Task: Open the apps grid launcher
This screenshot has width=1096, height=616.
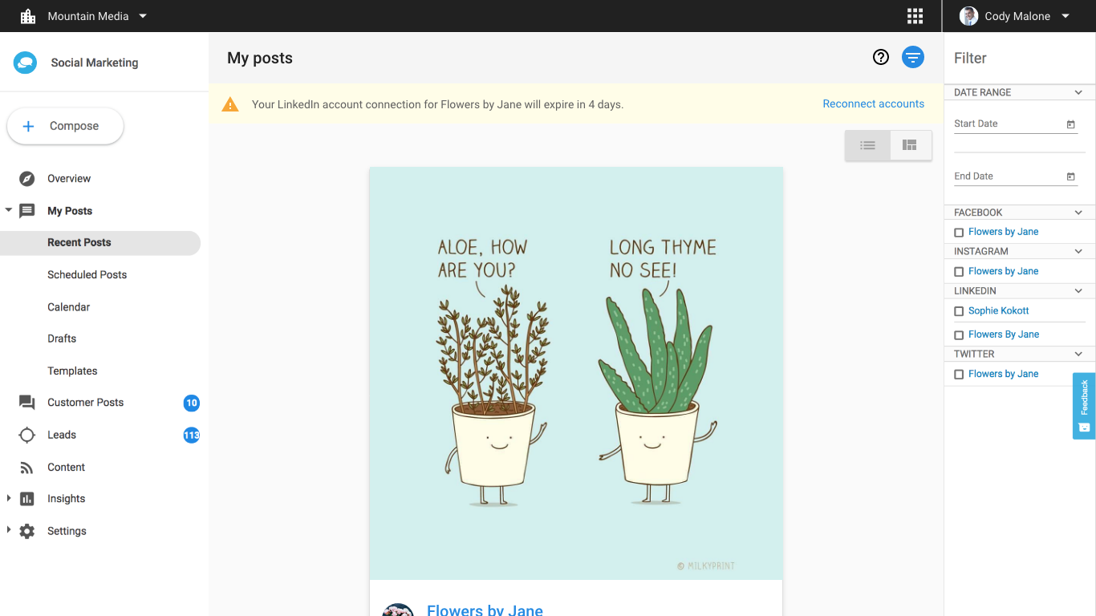Action: (915, 16)
